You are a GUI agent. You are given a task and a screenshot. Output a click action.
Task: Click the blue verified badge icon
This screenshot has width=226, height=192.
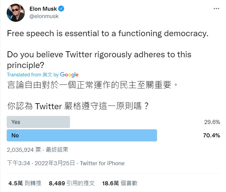click(61, 9)
